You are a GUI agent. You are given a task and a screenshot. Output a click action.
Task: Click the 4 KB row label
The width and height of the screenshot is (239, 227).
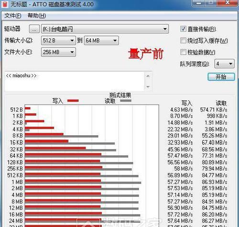18,129
